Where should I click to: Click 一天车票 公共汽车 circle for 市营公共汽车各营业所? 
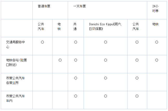click(x=137, y=78)
